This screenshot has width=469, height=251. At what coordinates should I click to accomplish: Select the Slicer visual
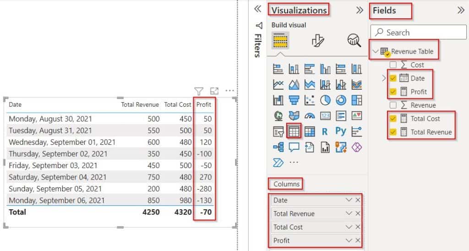point(278,131)
